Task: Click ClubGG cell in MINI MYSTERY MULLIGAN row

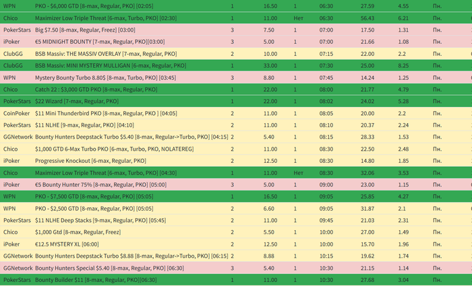Action: coord(13,65)
